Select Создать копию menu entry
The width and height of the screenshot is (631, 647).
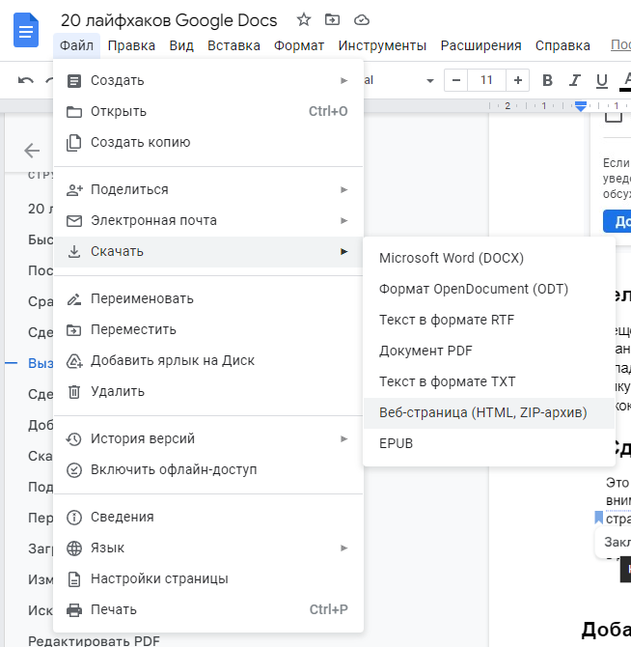point(208,142)
